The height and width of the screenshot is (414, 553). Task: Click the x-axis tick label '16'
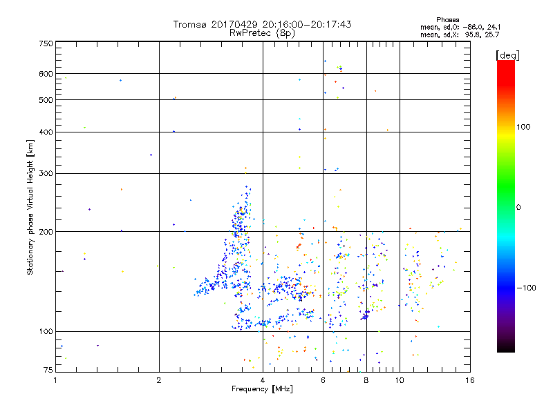click(470, 380)
